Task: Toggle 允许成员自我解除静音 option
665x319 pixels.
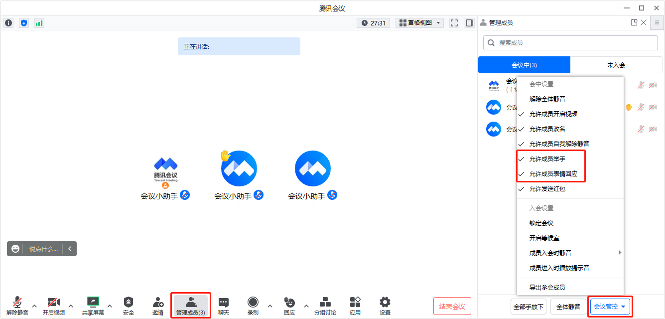Action: (x=570, y=144)
